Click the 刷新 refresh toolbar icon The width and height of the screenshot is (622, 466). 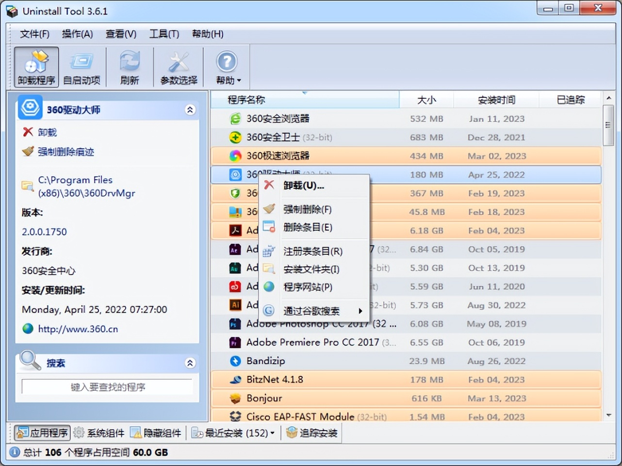click(129, 67)
